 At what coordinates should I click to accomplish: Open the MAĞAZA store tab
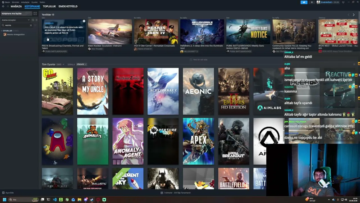16,6
